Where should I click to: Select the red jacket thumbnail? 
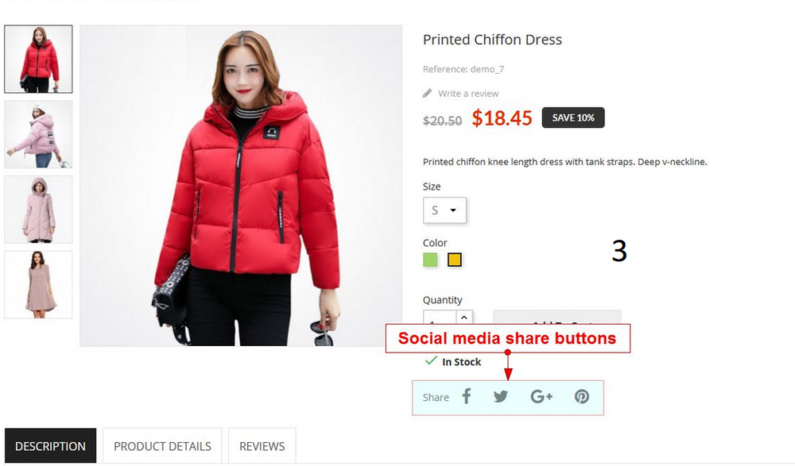pos(38,60)
